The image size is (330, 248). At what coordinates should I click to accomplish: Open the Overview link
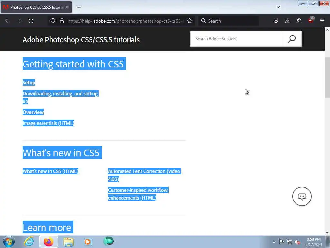[33, 112]
